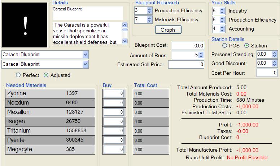Click the Nocxium buy price field

click(x=114, y=103)
